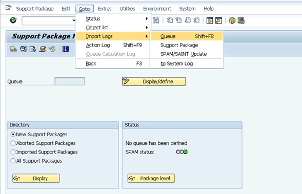Image resolution: width=302 pixels, height=194 pixels.
Task: Choose SPAM/SAINT Update log entry
Action: pos(187,54)
